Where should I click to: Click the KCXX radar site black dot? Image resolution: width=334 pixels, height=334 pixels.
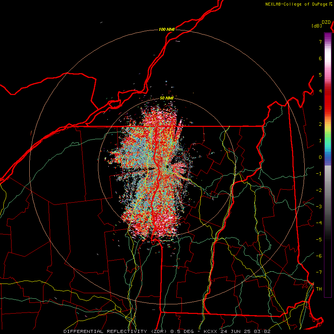tap(168, 167)
